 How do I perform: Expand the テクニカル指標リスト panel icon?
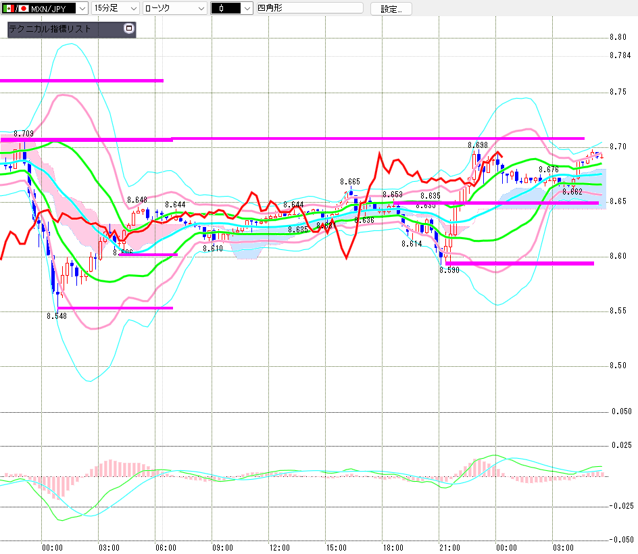(128, 28)
